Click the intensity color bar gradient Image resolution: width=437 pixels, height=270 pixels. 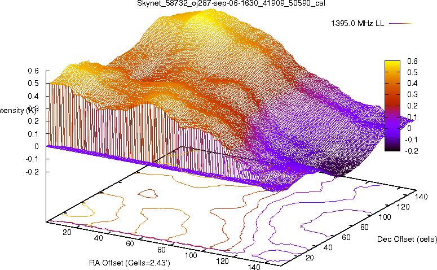click(392, 106)
